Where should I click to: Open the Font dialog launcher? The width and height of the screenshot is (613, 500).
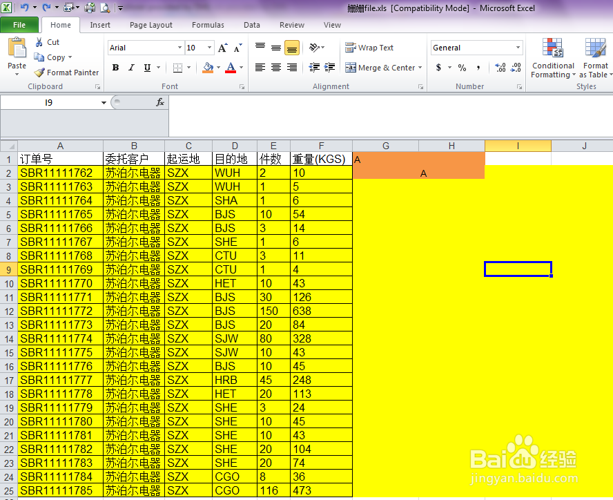click(x=242, y=87)
